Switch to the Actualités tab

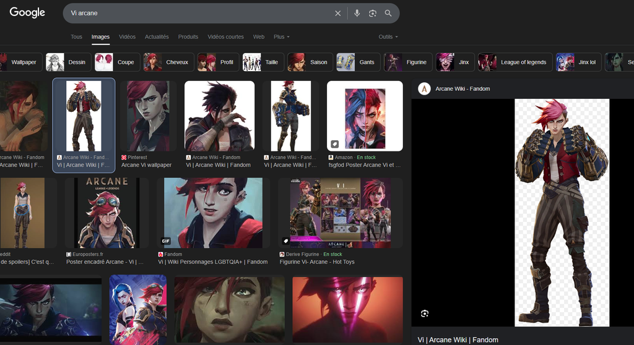(157, 37)
